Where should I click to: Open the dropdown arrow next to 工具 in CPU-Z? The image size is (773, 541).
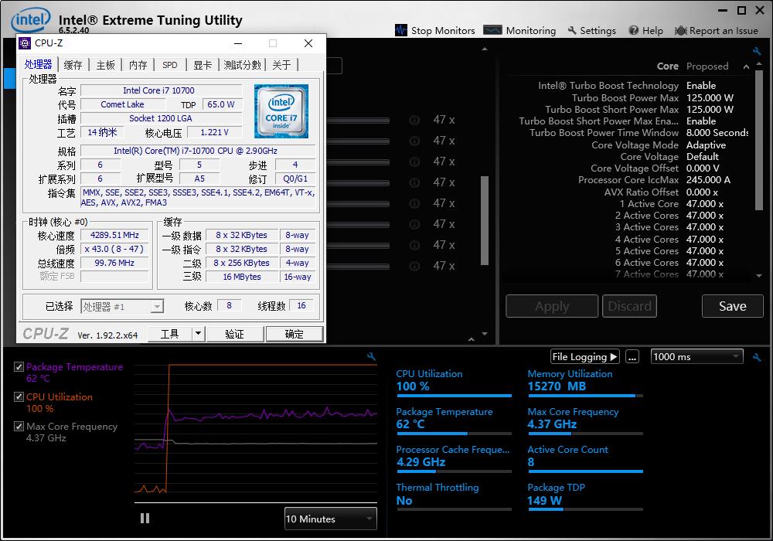pos(198,334)
